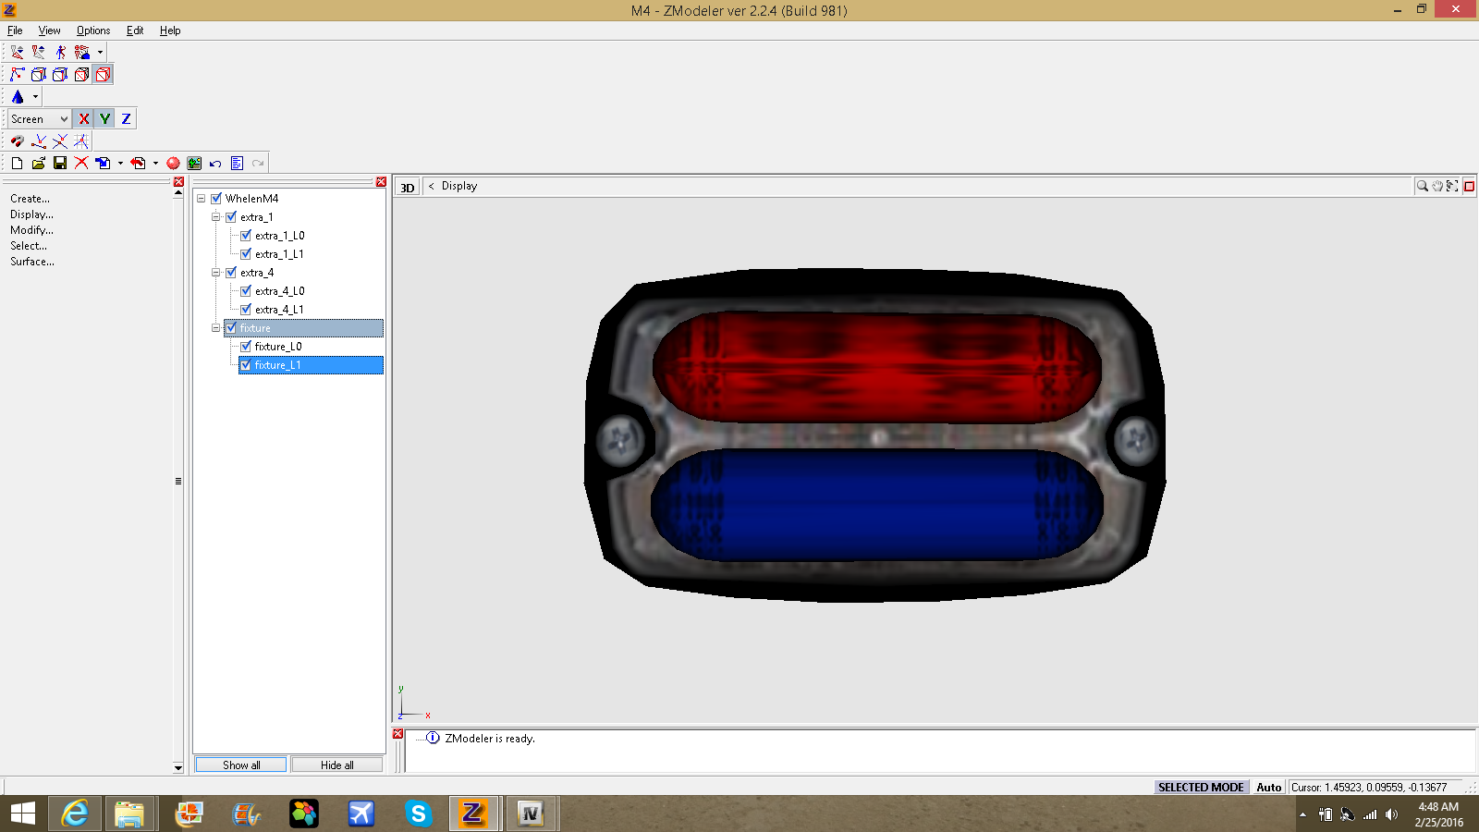Open a file using the folder icon
1479x832 pixels.
tap(39, 164)
